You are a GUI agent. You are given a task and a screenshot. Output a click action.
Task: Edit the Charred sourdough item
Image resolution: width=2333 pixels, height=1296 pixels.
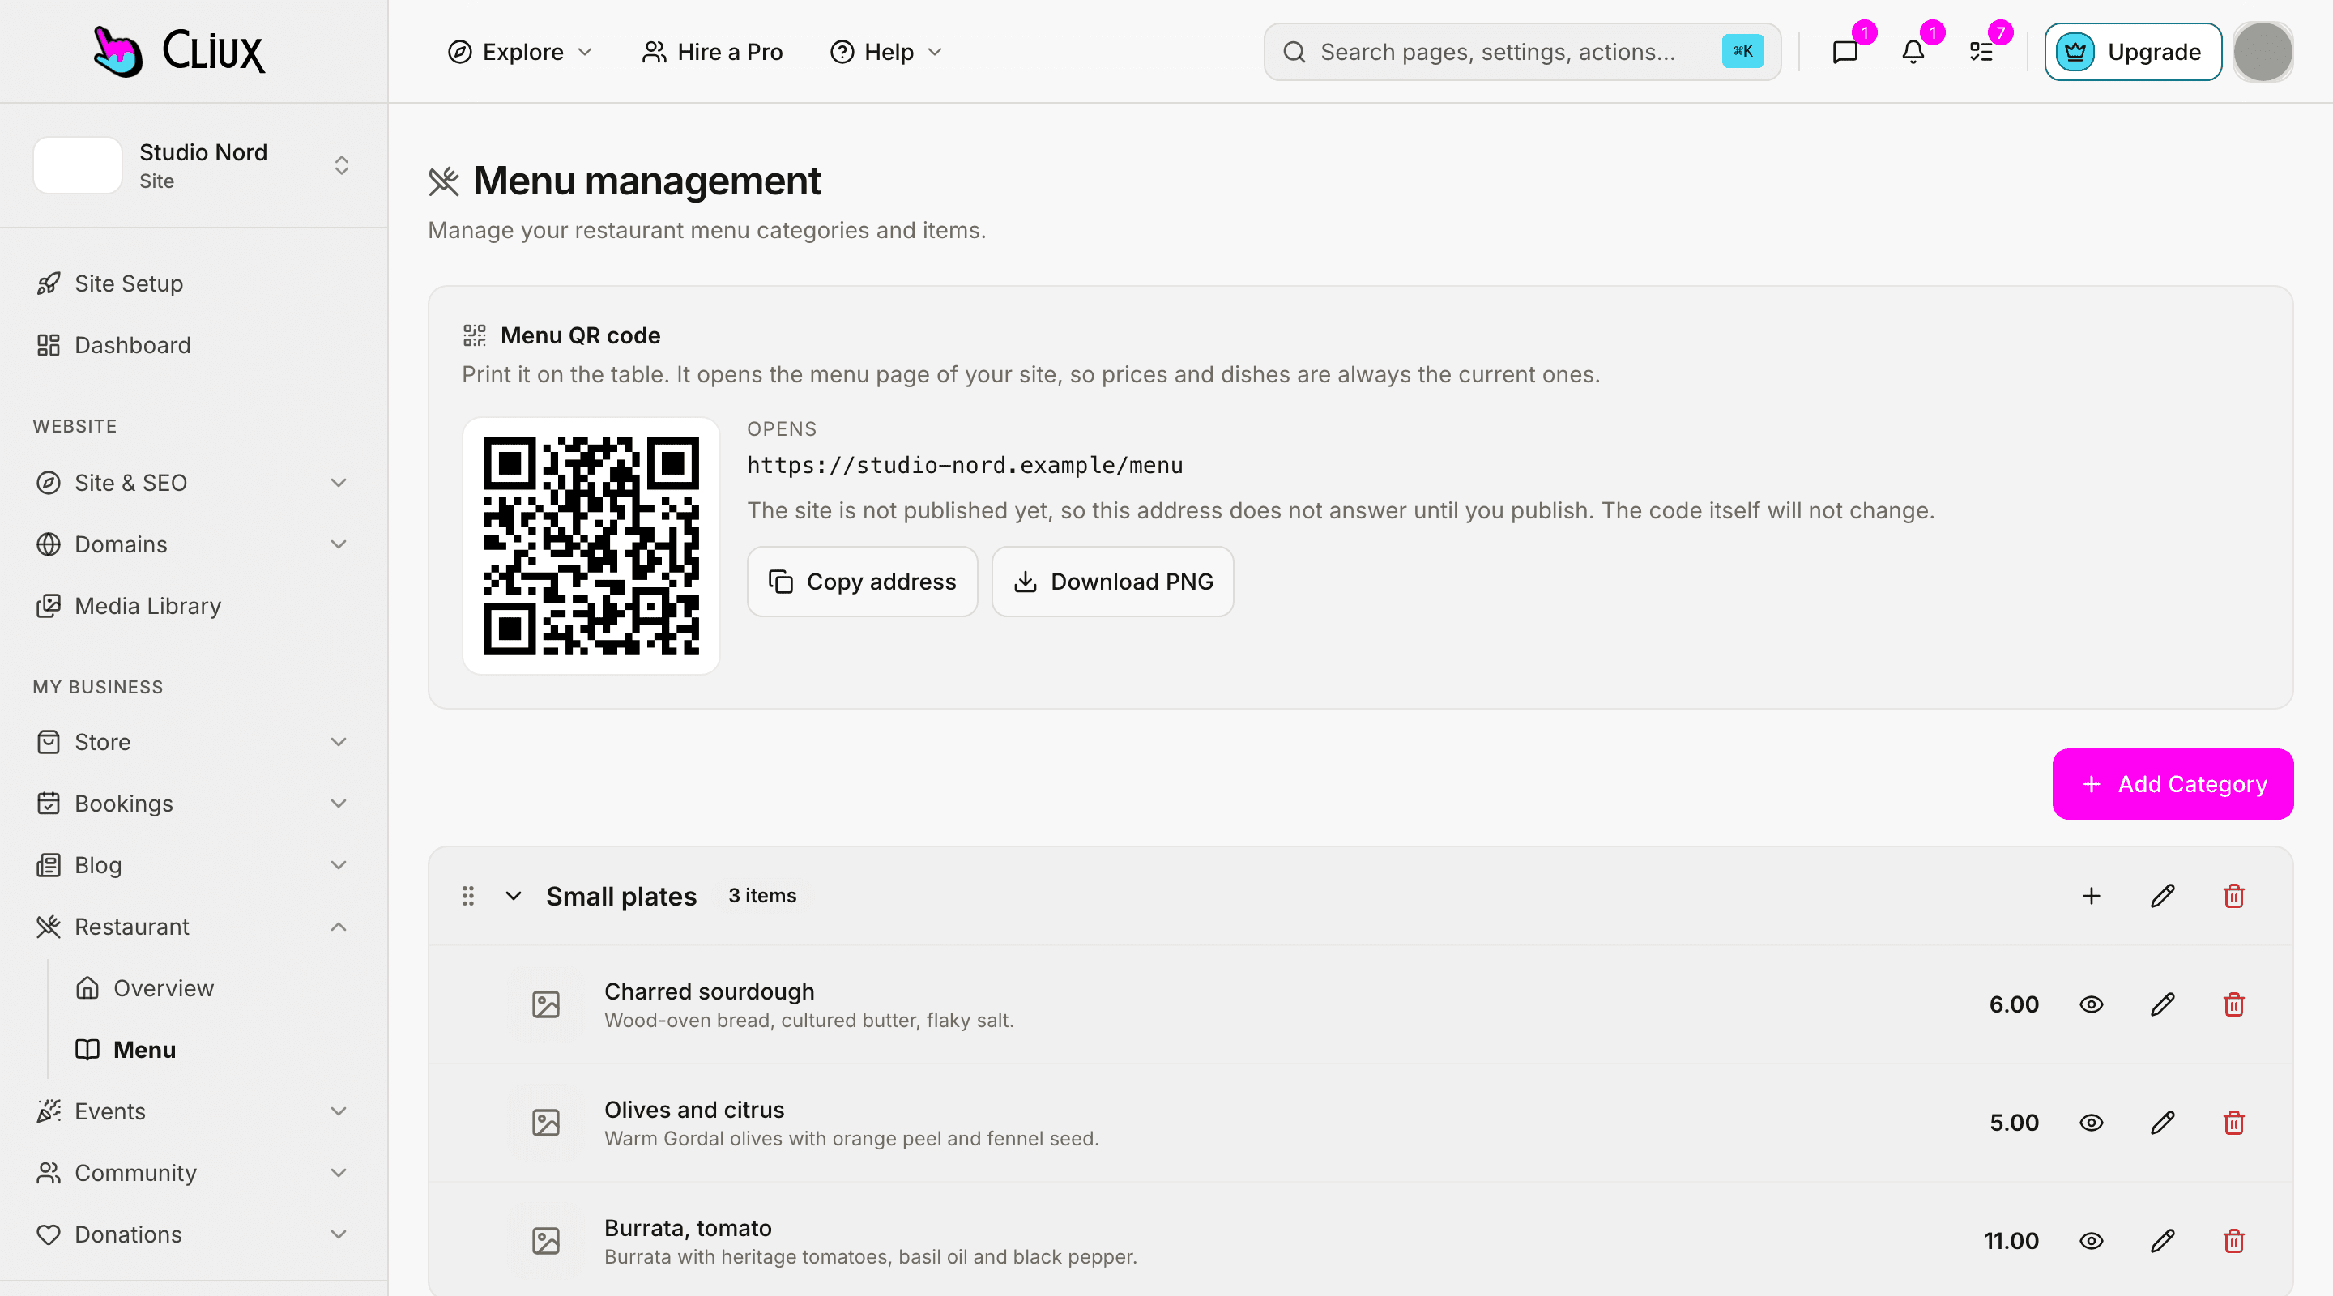2163,1004
